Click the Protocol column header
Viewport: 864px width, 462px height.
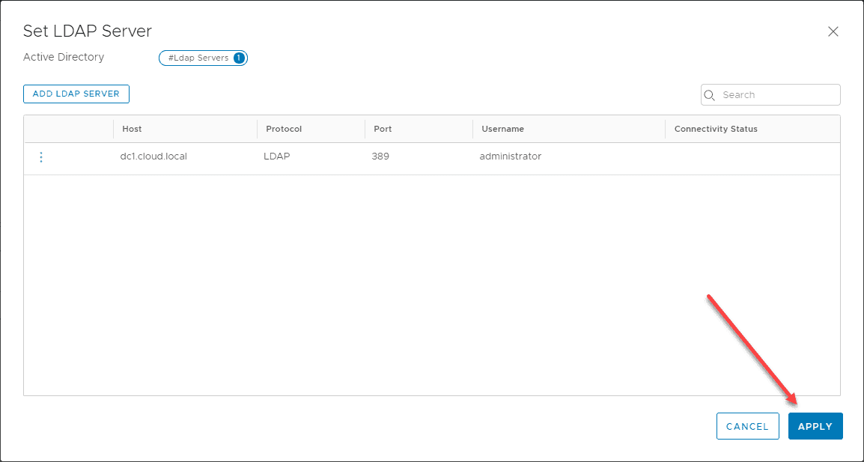[x=284, y=129]
